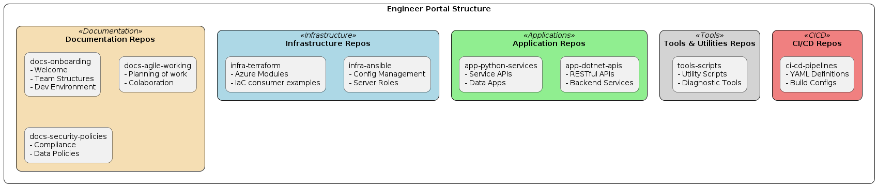Click the «Documentation» stereotype label
The width and height of the screenshot is (877, 186).
click(110, 31)
